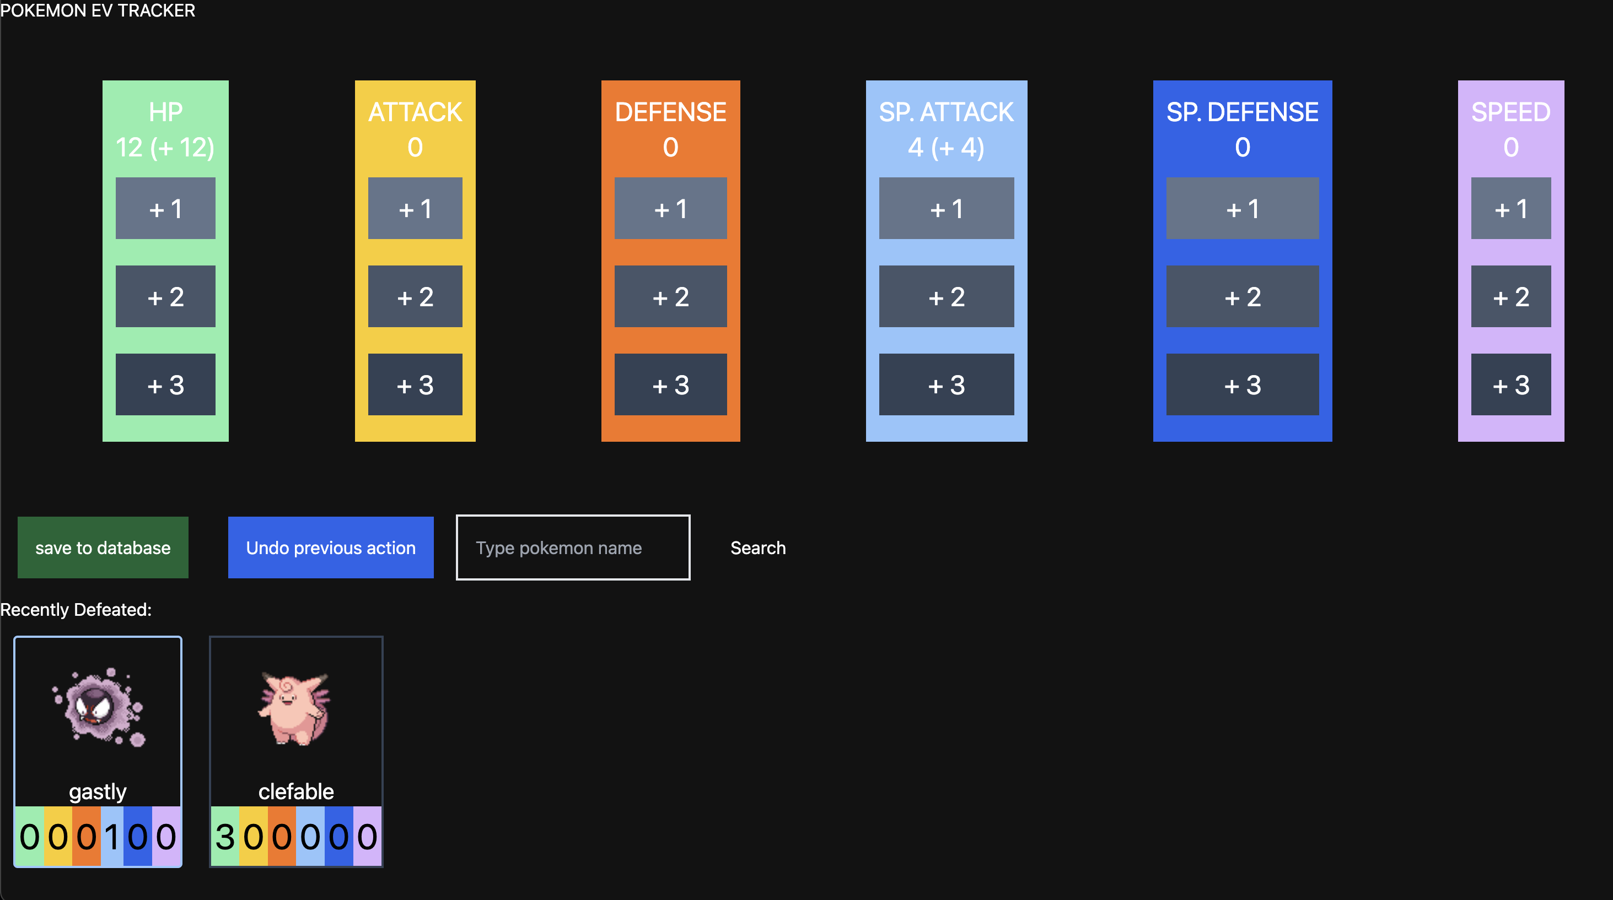Add 1 EV to HP
This screenshot has height=900, width=1613.
[x=165, y=208]
